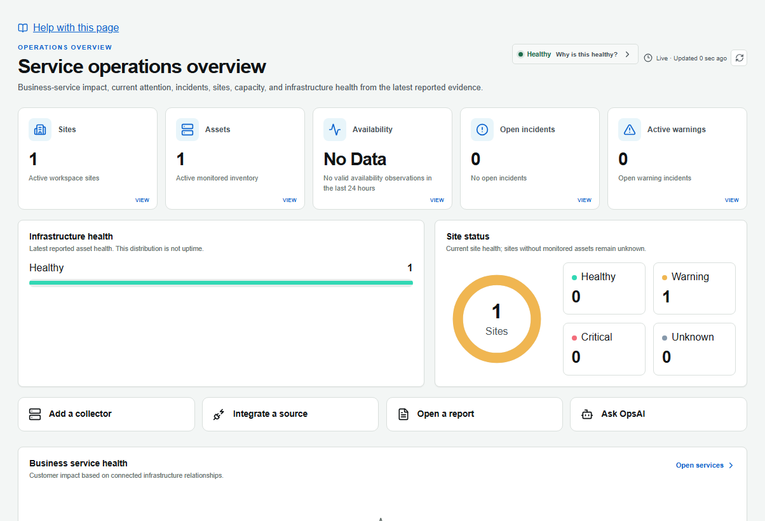Click the Sites building icon
Image resolution: width=765 pixels, height=521 pixels.
pos(40,130)
